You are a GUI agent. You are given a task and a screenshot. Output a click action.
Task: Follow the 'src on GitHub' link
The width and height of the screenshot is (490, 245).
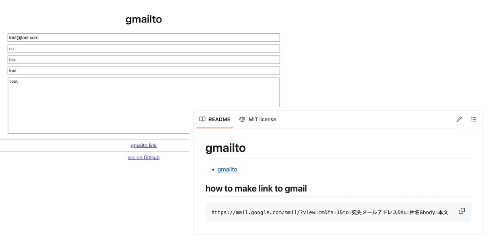(144, 157)
